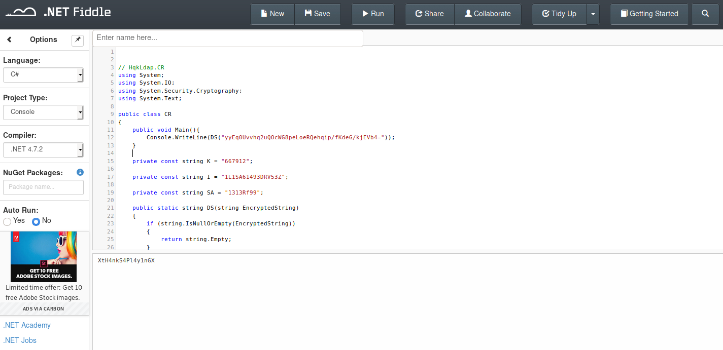
Task: Select Auto Run No radio
Action: pyautogui.click(x=36, y=221)
